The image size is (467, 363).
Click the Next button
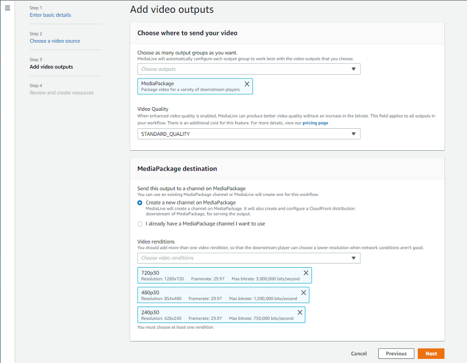(431, 353)
